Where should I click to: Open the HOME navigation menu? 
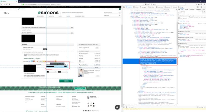click(x=68, y=16)
